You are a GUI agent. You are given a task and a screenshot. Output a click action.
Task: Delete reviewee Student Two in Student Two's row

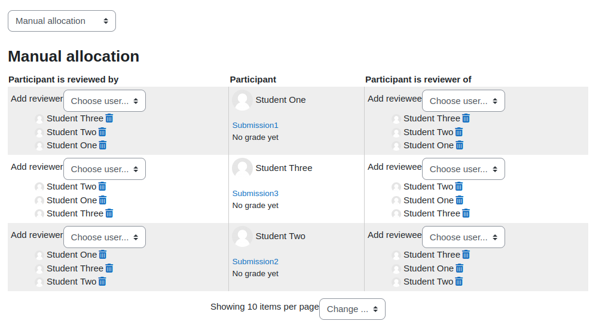(458, 281)
